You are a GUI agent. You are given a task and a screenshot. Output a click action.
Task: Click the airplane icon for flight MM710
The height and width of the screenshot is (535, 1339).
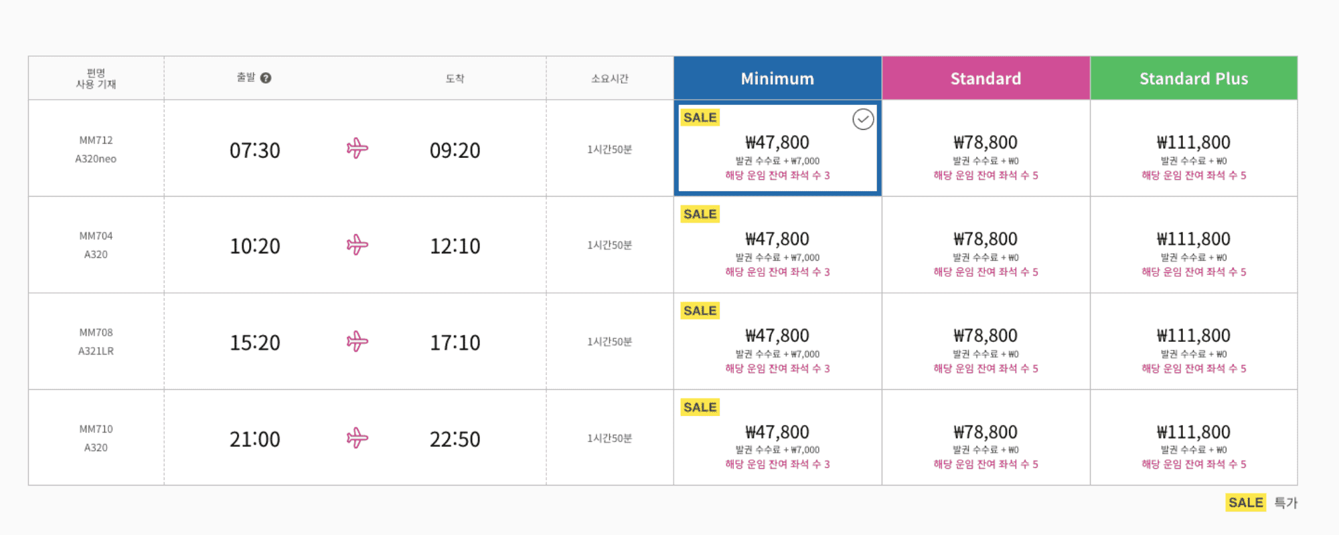(358, 439)
